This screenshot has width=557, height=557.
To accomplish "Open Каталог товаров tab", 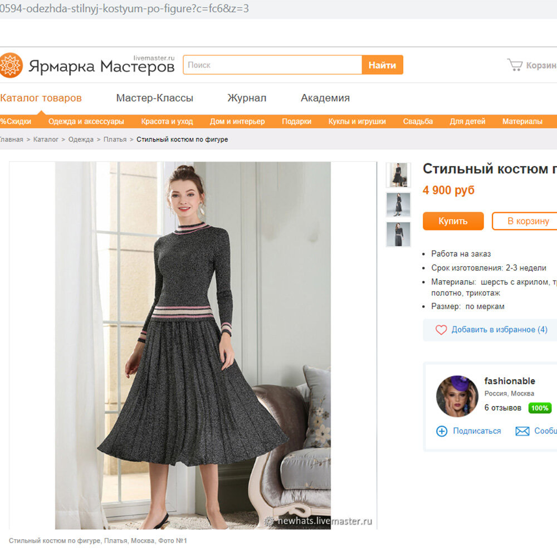I will click(41, 98).
